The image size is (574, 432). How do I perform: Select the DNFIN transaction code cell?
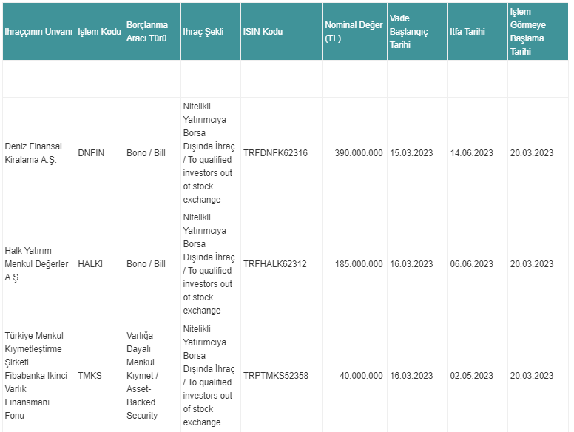point(91,153)
